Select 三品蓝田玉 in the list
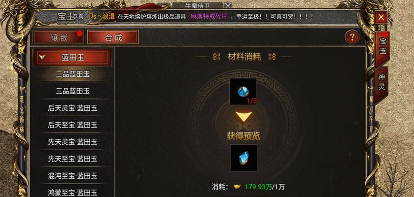Viewport: 414px width, 197px height. pyautogui.click(x=72, y=91)
